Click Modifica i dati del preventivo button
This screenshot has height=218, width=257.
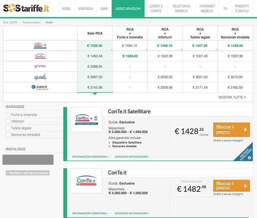click(x=27, y=173)
